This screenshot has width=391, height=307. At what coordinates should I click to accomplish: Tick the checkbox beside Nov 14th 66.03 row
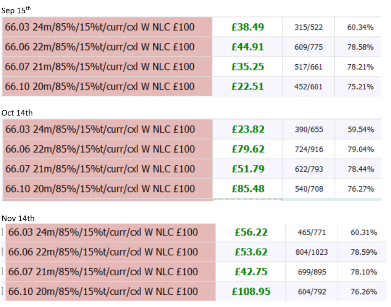(x=2, y=232)
